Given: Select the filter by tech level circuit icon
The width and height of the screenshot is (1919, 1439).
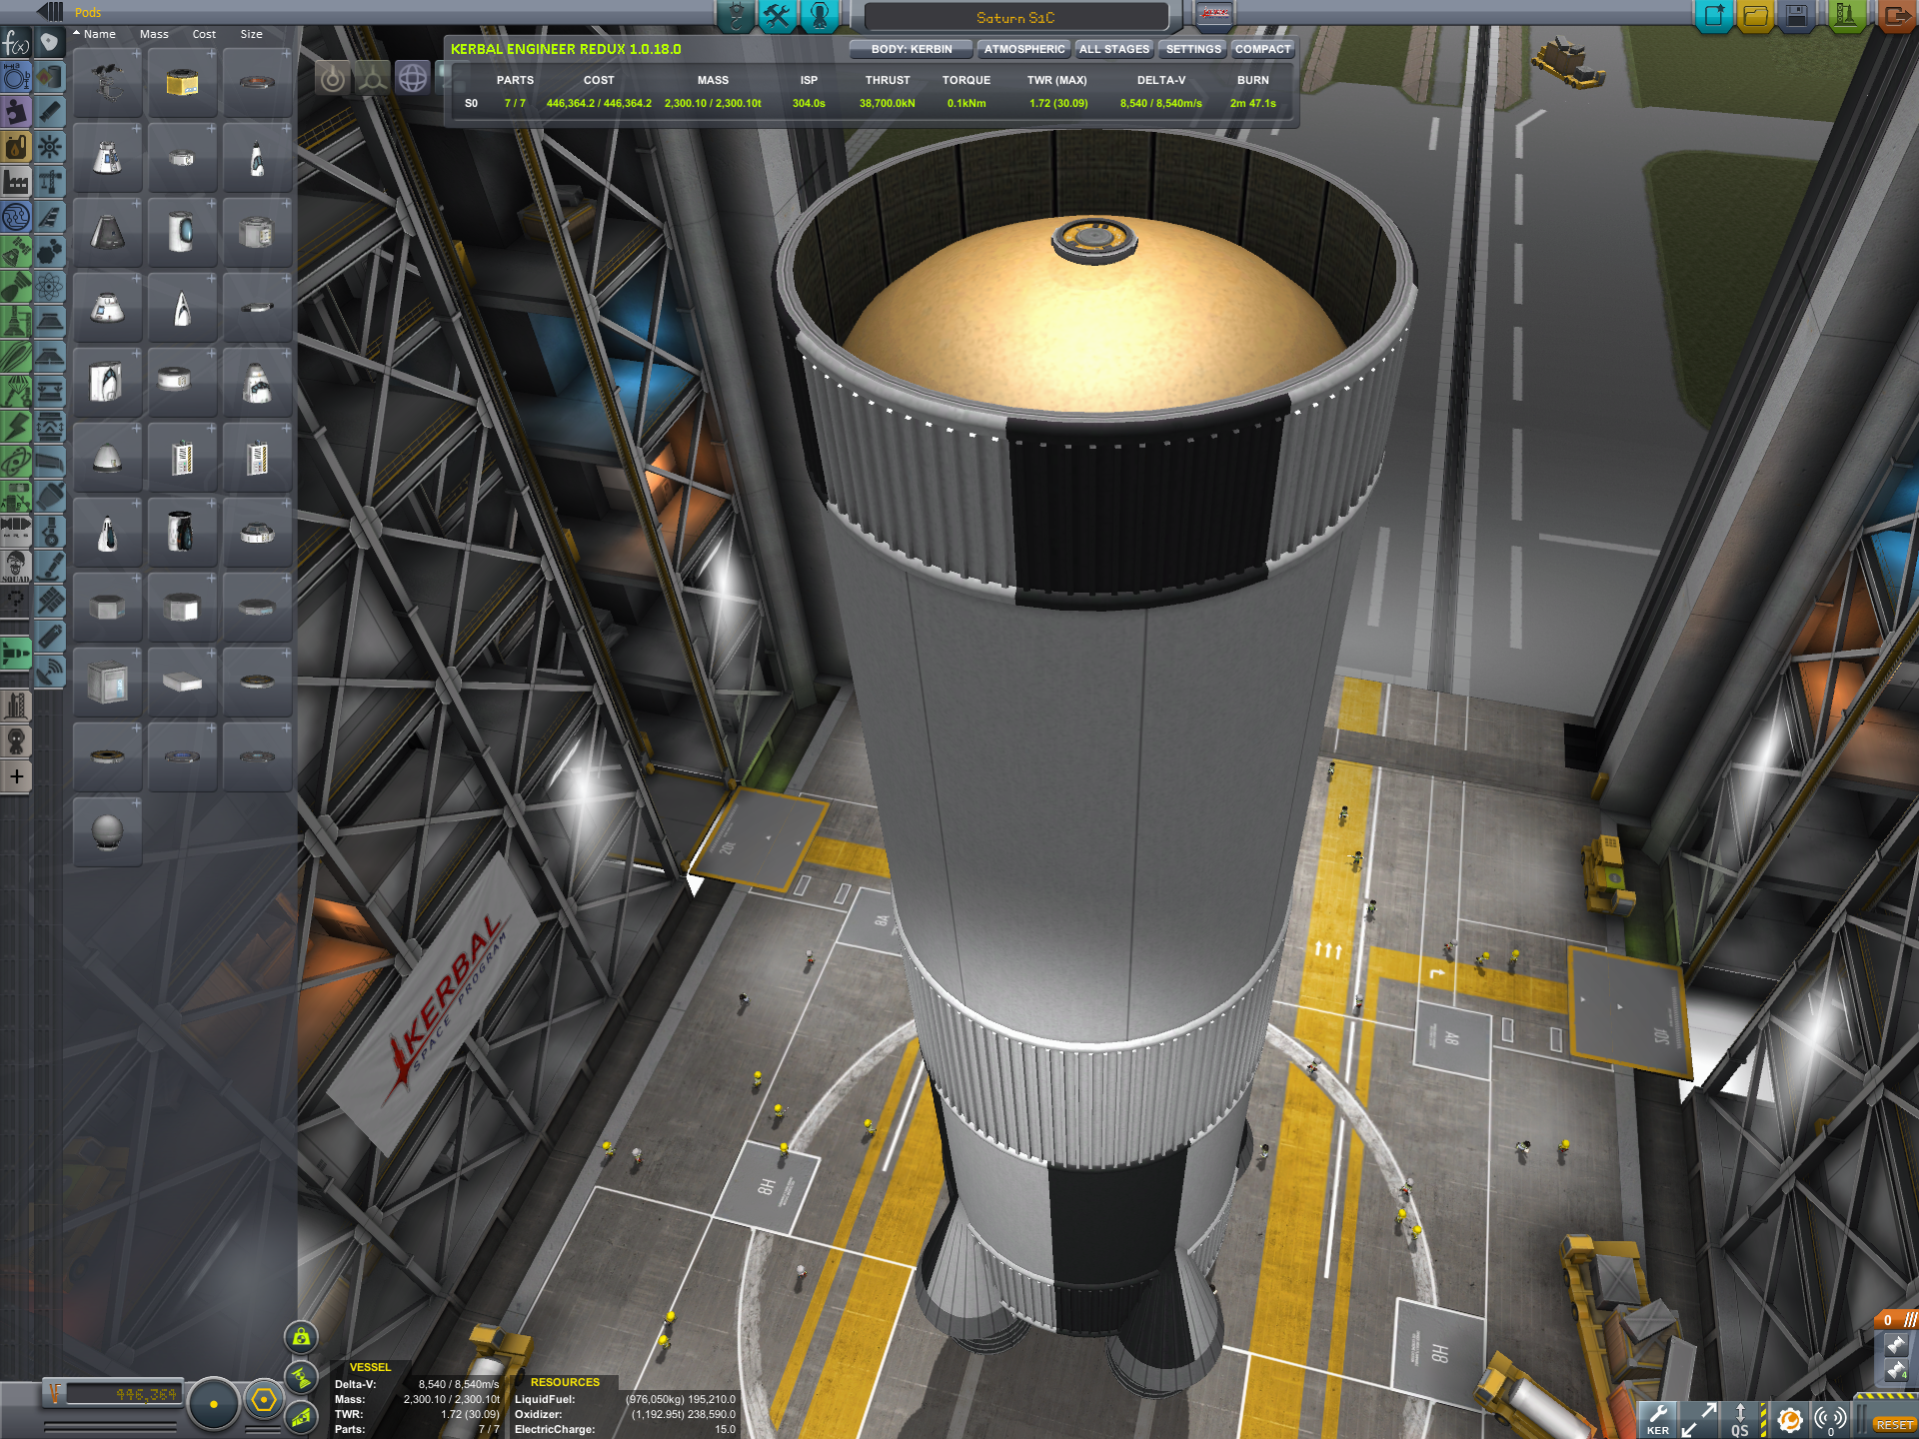Looking at the screenshot, I should click(x=16, y=217).
